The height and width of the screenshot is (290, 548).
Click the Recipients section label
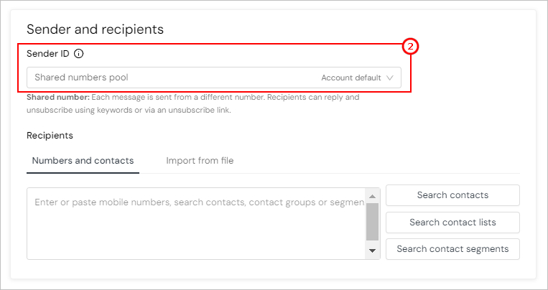click(x=50, y=135)
